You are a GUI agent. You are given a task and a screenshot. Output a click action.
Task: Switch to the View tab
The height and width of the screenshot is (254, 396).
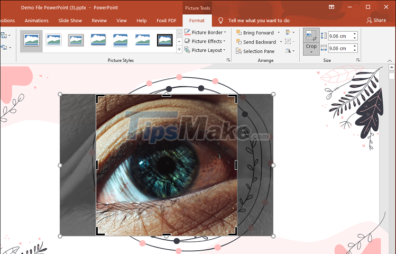(122, 21)
